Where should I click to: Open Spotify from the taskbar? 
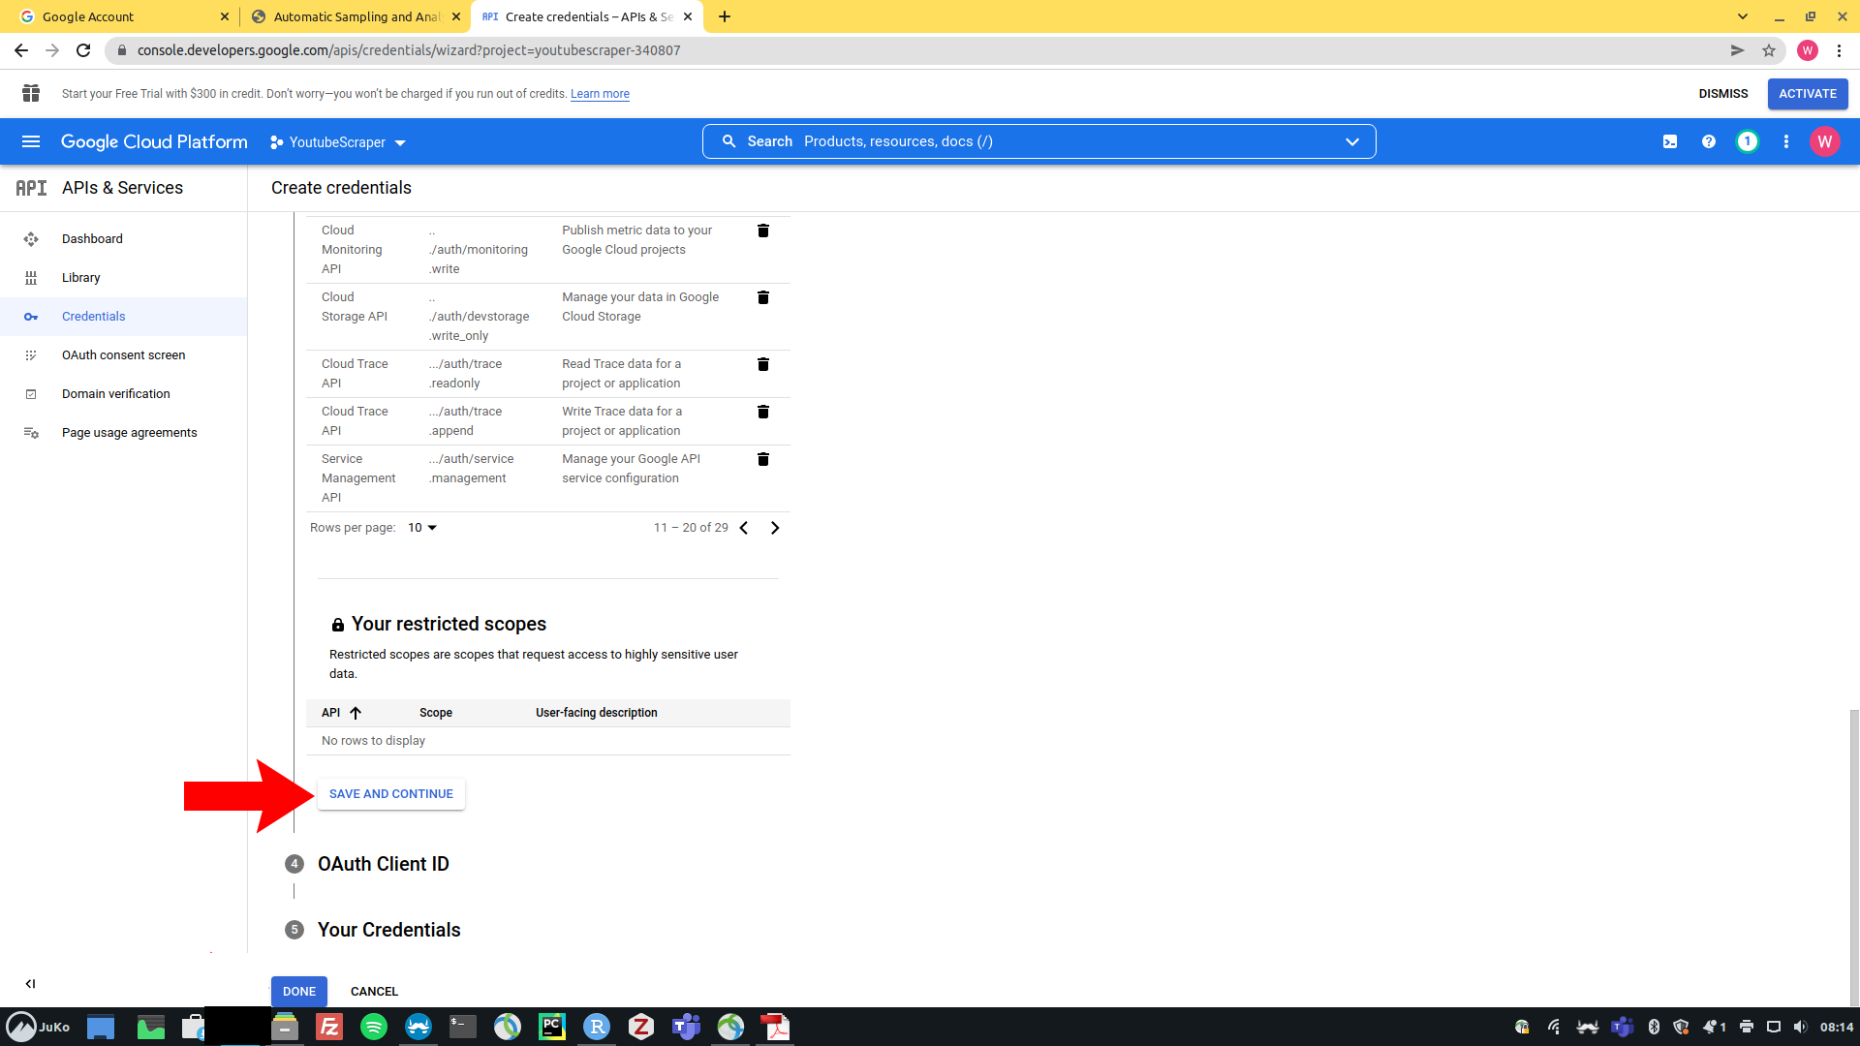[374, 1027]
